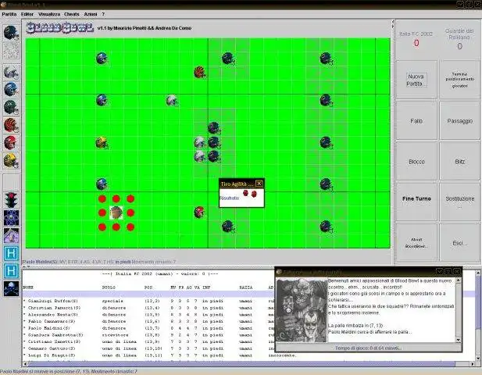
Task: Click the roster panel's vertical scroll-up arrow
Action: pos(478,273)
